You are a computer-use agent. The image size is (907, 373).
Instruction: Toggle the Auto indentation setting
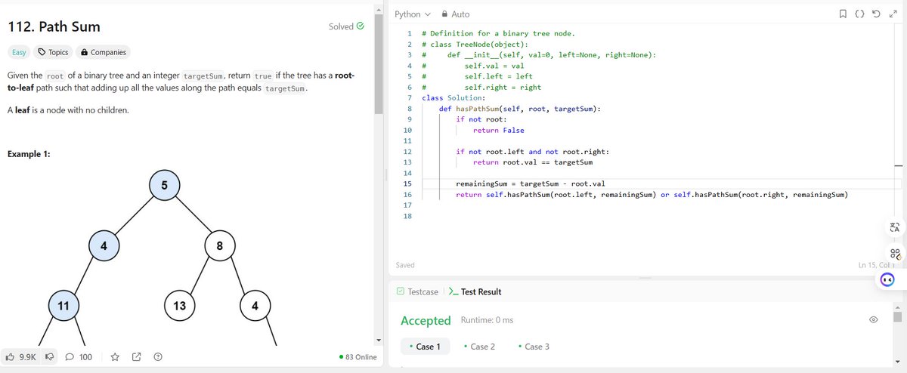pyautogui.click(x=455, y=14)
